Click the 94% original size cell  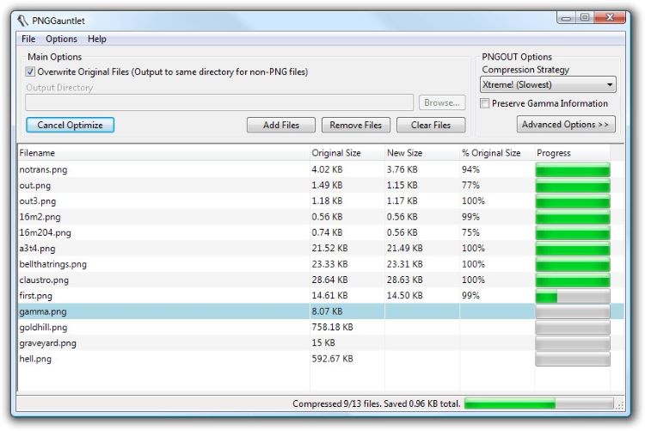point(470,169)
